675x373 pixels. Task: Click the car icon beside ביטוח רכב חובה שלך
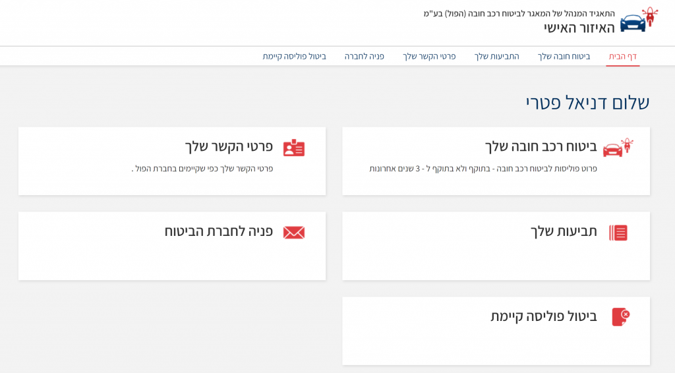pyautogui.click(x=618, y=148)
